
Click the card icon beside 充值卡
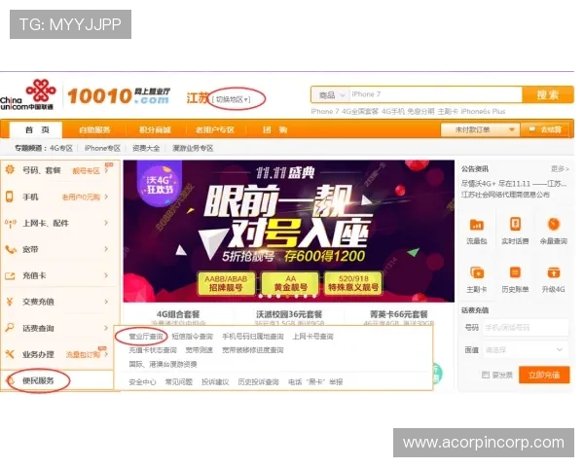pos(10,275)
